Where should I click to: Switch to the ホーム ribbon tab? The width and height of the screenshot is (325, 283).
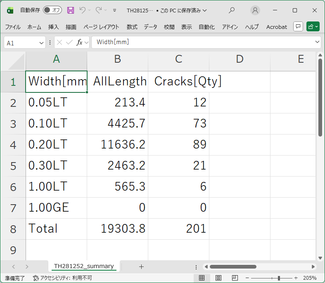click(34, 27)
